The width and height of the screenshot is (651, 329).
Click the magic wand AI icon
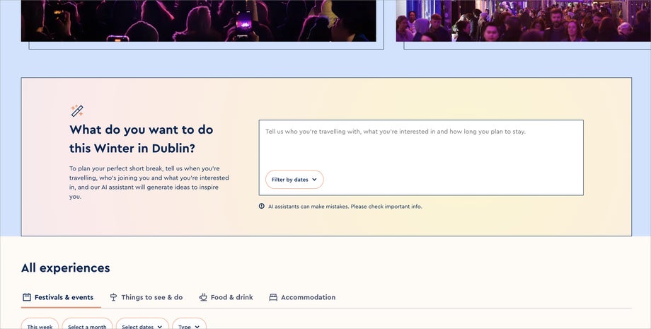coord(77,111)
